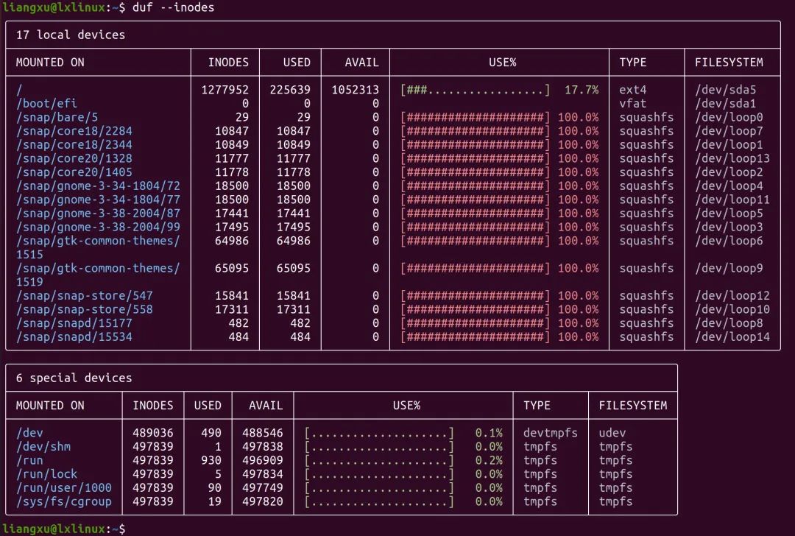Select the /snap/snapd/15177 mount path
This screenshot has height=536, width=795.
pos(74,322)
